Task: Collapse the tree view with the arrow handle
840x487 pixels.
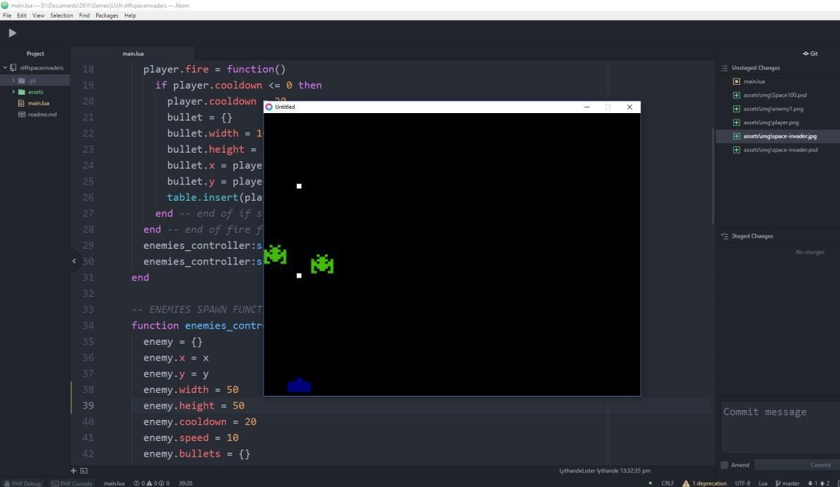Action: [x=74, y=262]
